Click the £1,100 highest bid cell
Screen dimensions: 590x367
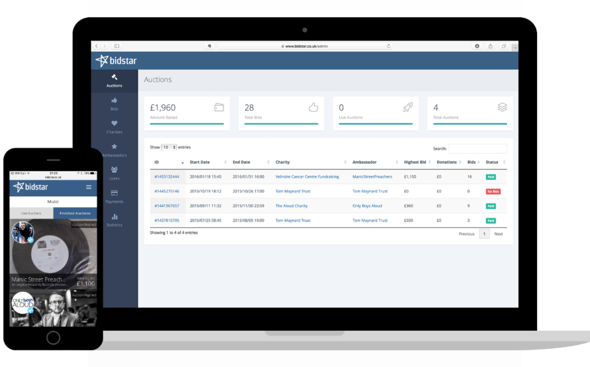(x=410, y=177)
